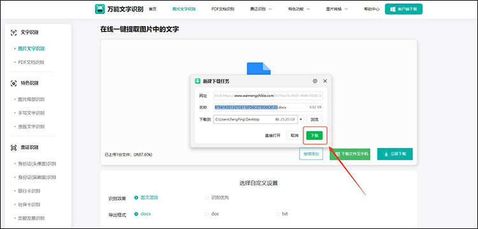
Task: Click the 已上传1份文件 status text
Action: (x=128, y=155)
